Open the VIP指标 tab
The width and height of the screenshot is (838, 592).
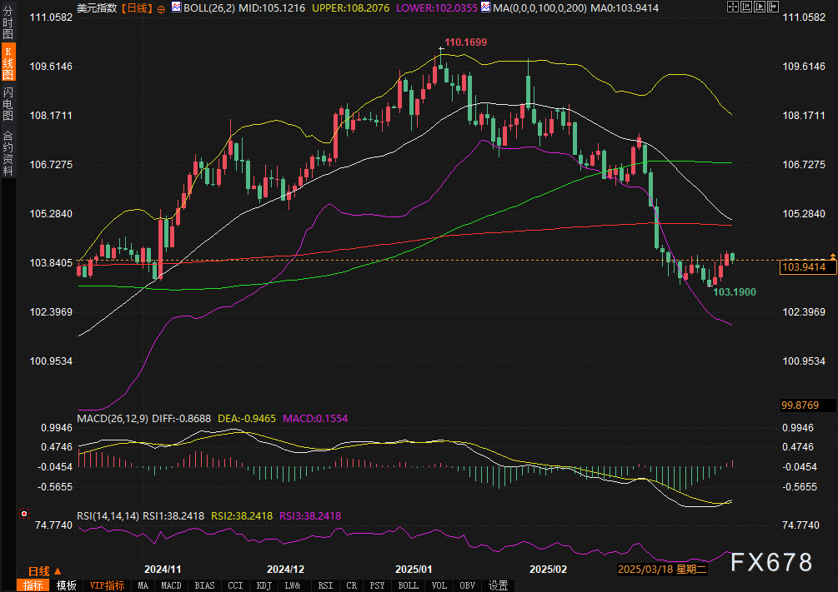pyautogui.click(x=107, y=585)
